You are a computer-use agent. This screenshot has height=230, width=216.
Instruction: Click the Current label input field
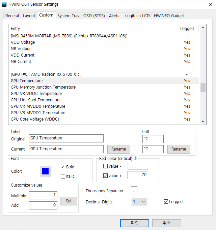[66, 149]
